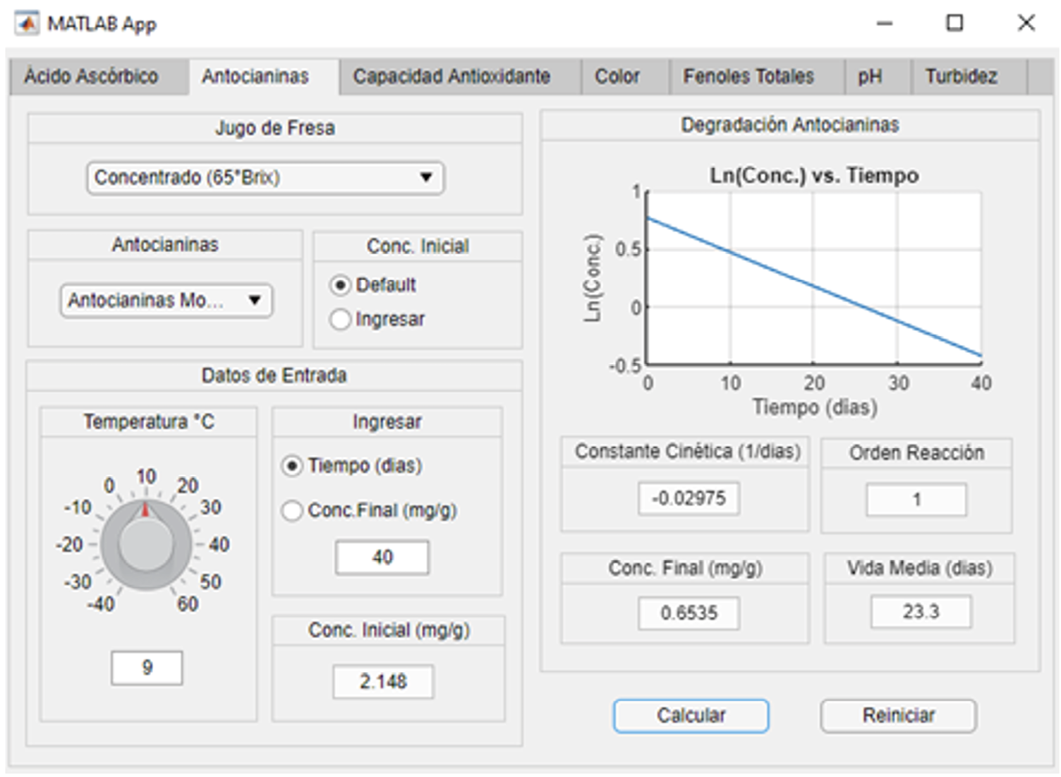Viewport: 1061px width, 777px height.
Task: Click the MATLAB logo icon in title bar
Action: pos(27,23)
